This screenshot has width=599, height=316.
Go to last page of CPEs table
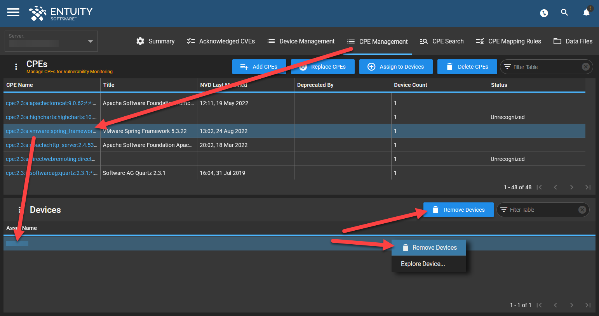[x=588, y=187]
